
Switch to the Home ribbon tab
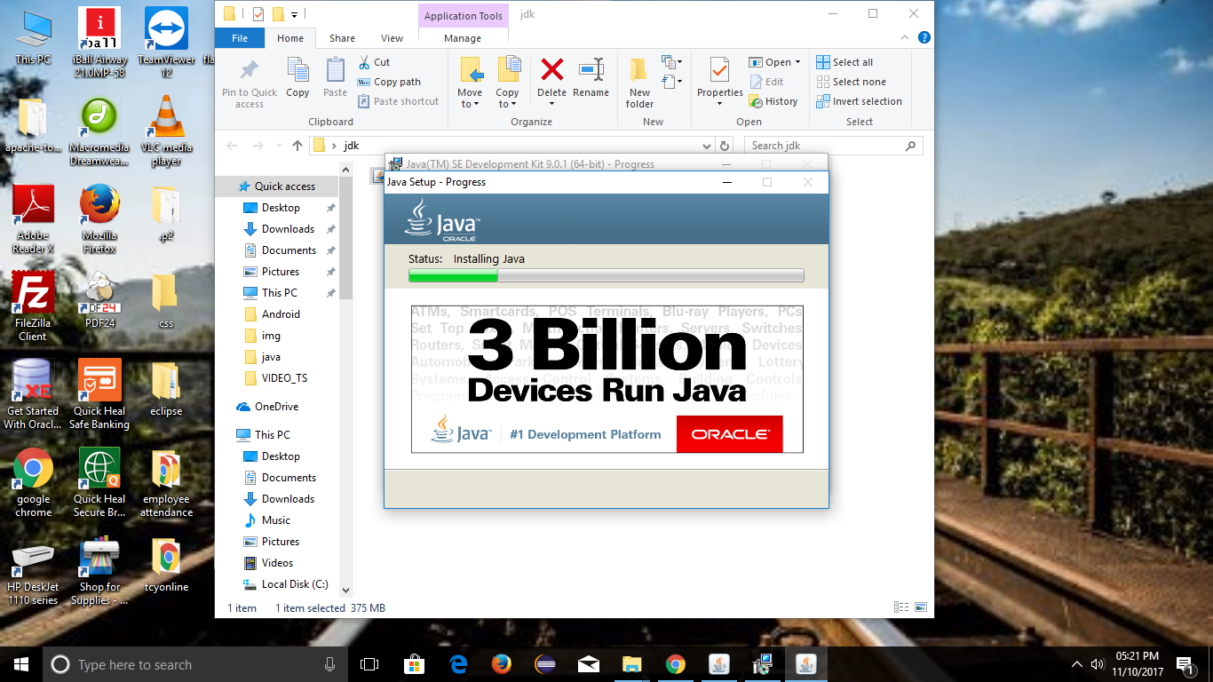[290, 38]
